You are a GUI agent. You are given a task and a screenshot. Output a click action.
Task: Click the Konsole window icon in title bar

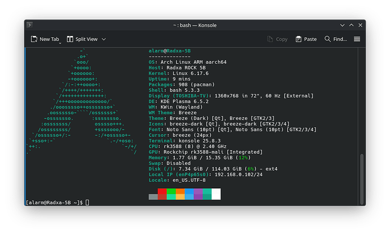[x=29, y=25]
